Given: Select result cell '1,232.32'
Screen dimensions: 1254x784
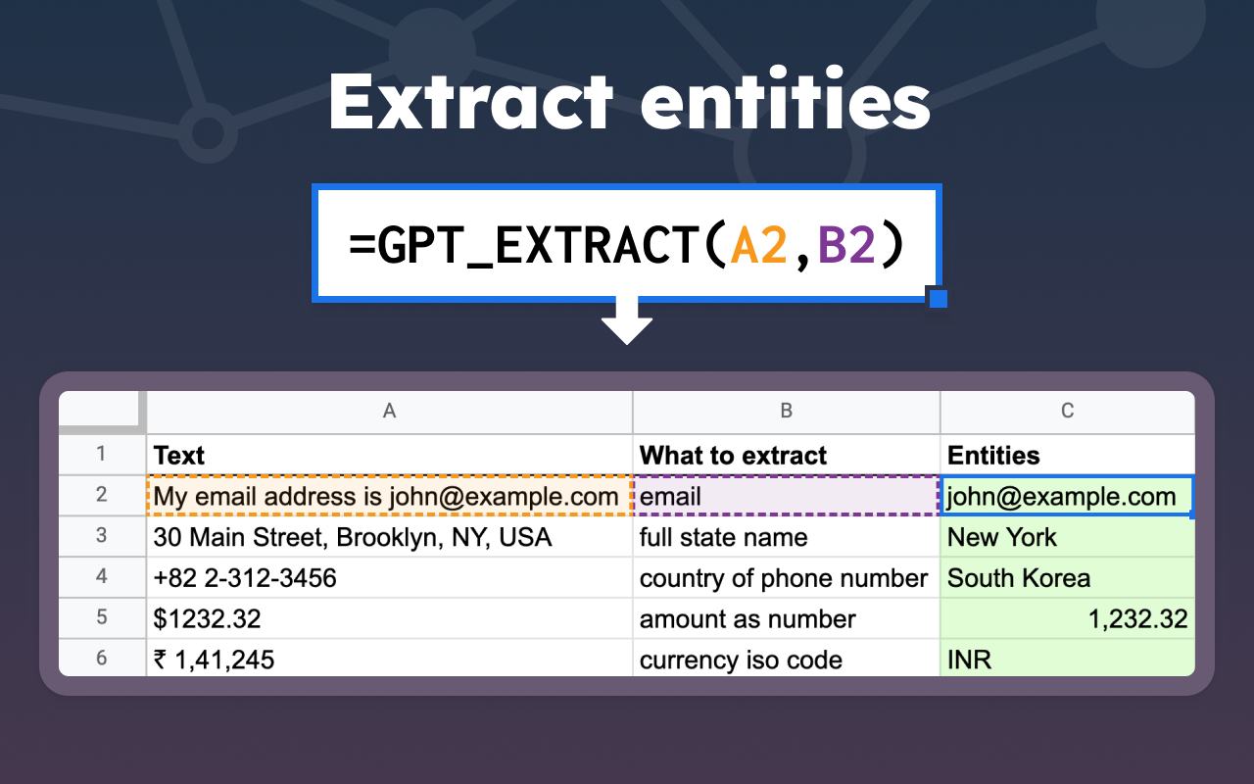Looking at the screenshot, I should click(x=1068, y=618).
